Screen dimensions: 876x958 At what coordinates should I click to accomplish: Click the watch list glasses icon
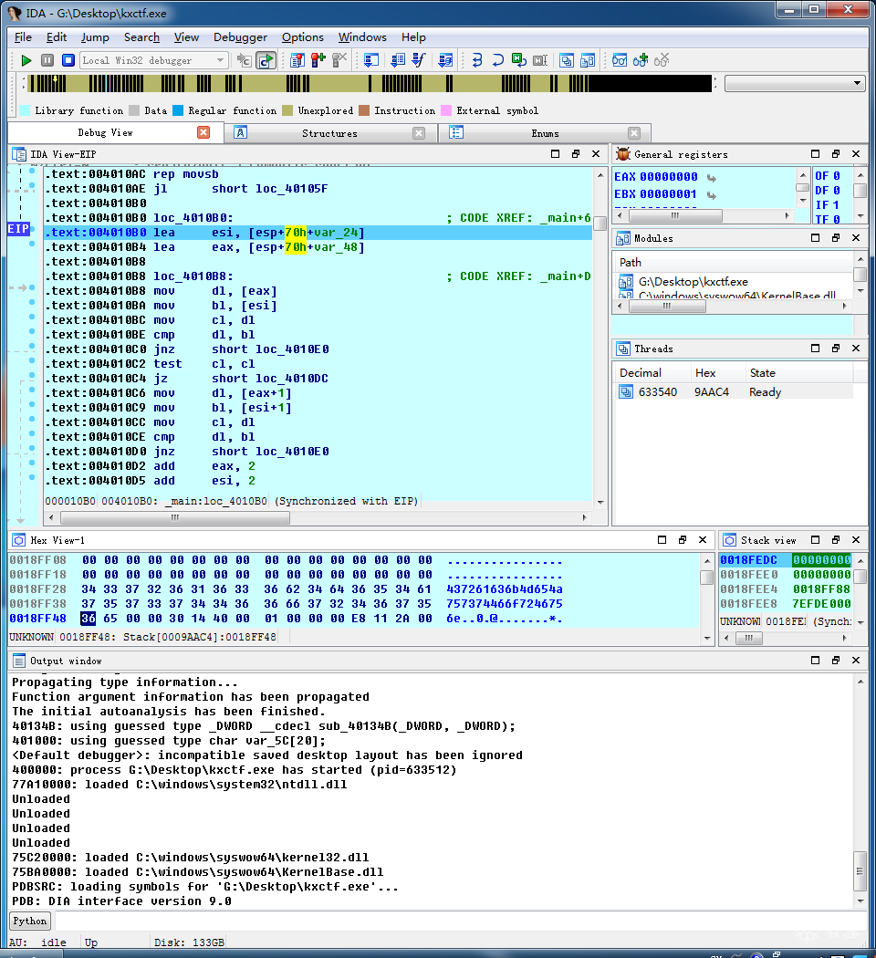[620, 60]
